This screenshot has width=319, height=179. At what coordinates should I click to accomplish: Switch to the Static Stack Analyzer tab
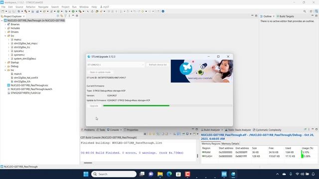pos(238,130)
